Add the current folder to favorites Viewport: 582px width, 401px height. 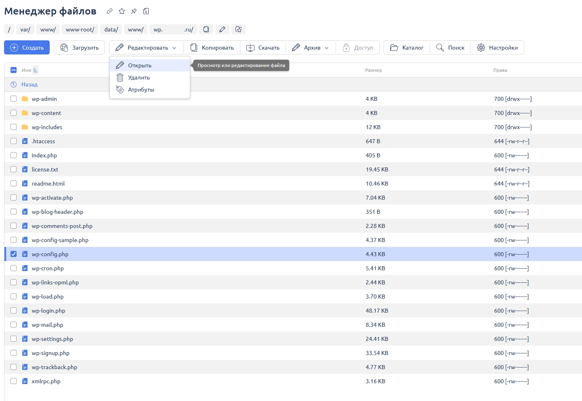point(238,29)
